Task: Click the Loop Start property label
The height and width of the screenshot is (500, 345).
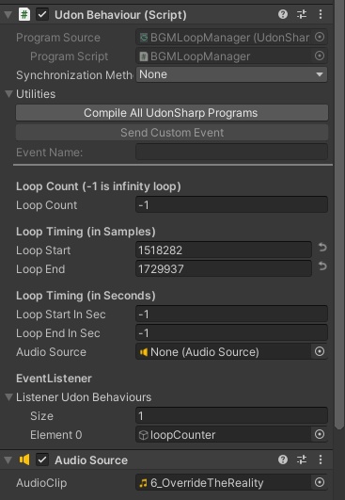Action: point(43,250)
